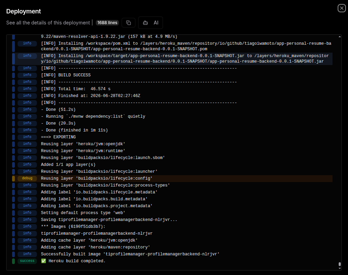Select the Reusing layer 'heroku/jvm:openjdk' line
Image resolution: width=348 pixels, height=275 pixels.
tap(172, 144)
